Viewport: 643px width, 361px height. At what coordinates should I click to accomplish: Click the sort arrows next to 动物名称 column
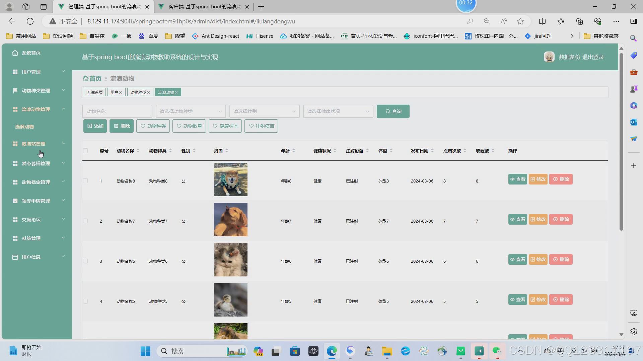pos(138,151)
